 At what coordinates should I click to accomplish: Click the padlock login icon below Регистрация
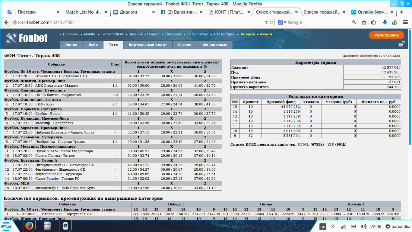[401, 44]
